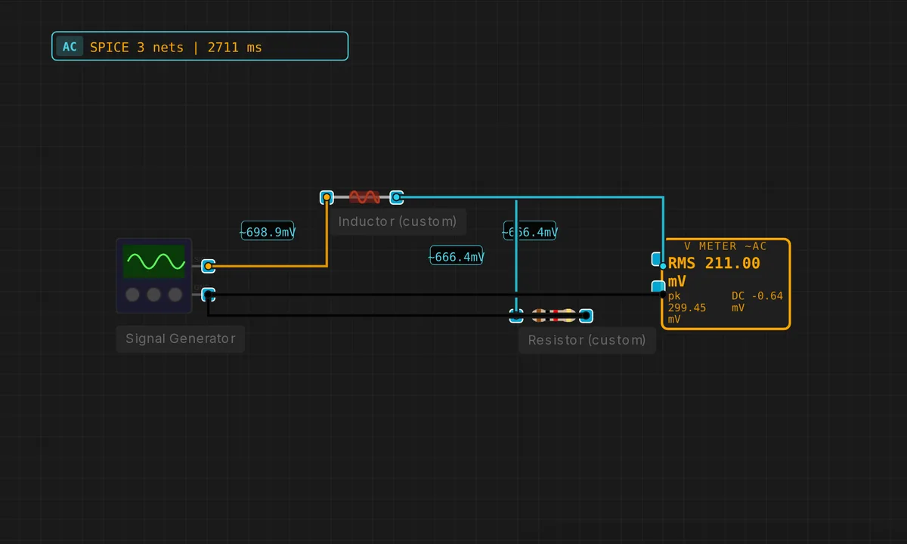Select the status text 'SPICE 3 nets | 2711 ms'
Screen dimensions: 907x544
click(x=176, y=47)
